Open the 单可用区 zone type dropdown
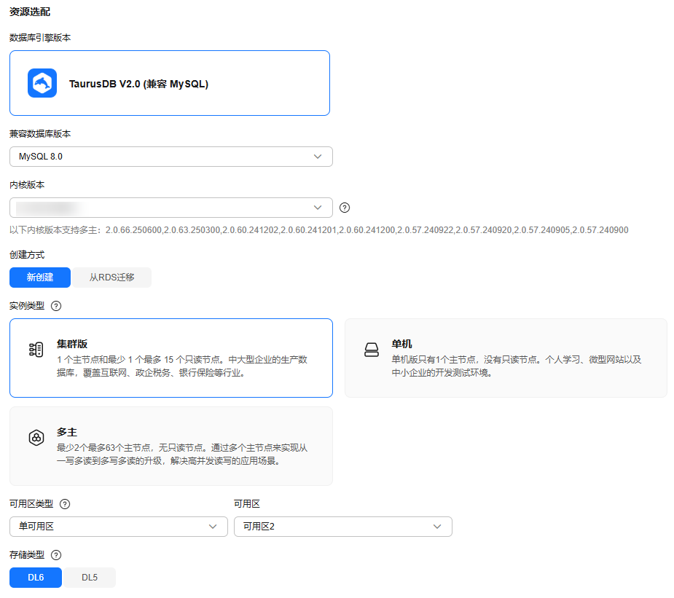 tap(119, 527)
